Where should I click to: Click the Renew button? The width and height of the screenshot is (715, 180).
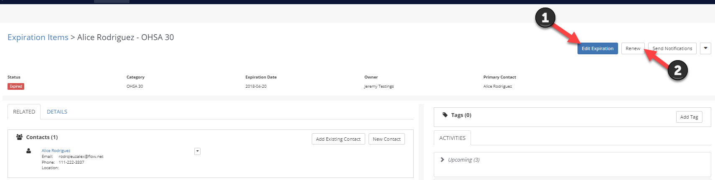(x=633, y=48)
